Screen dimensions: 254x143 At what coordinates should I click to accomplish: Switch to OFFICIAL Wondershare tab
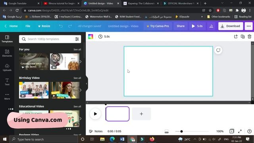[181, 4]
